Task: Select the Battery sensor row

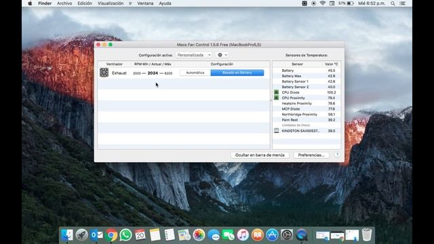Action: (x=307, y=70)
